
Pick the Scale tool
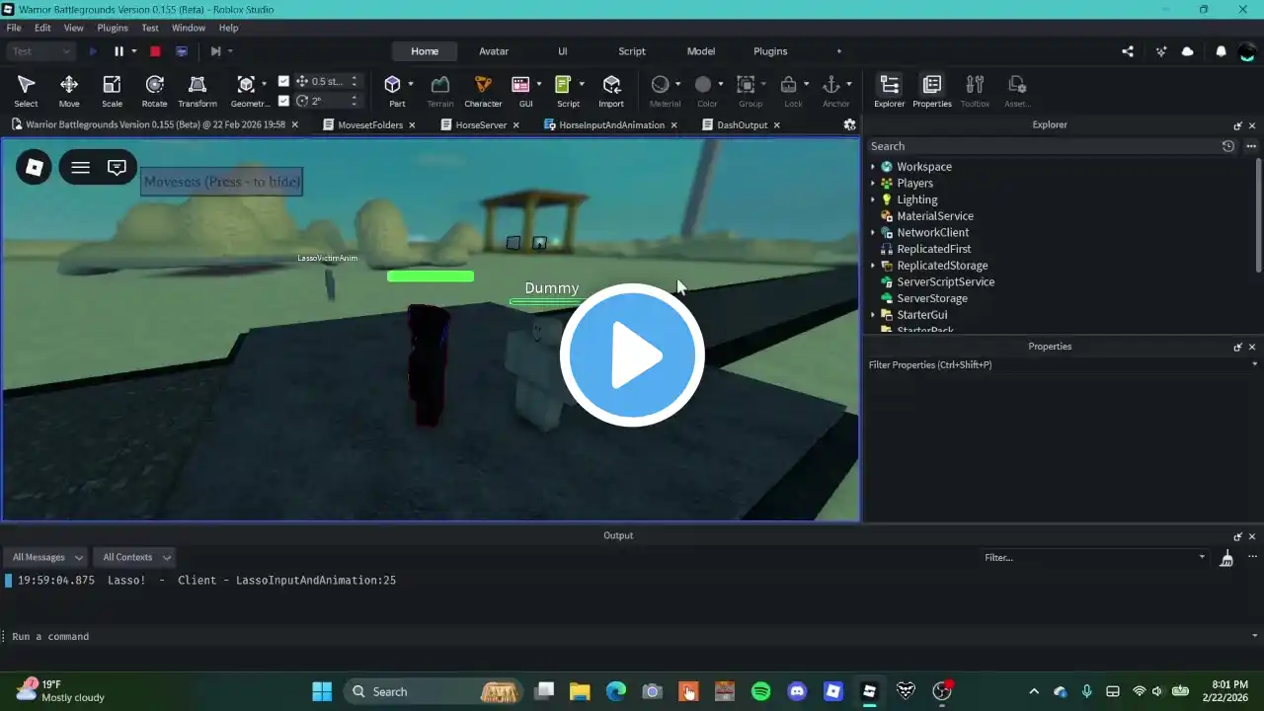[112, 90]
